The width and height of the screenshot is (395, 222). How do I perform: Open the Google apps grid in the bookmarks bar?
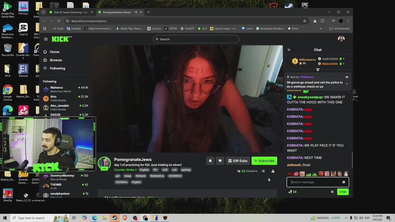coord(44,29)
